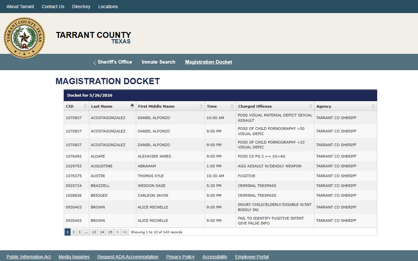418x261 pixels.
Task: Go to page 3 of docket
Action: (x=79, y=232)
